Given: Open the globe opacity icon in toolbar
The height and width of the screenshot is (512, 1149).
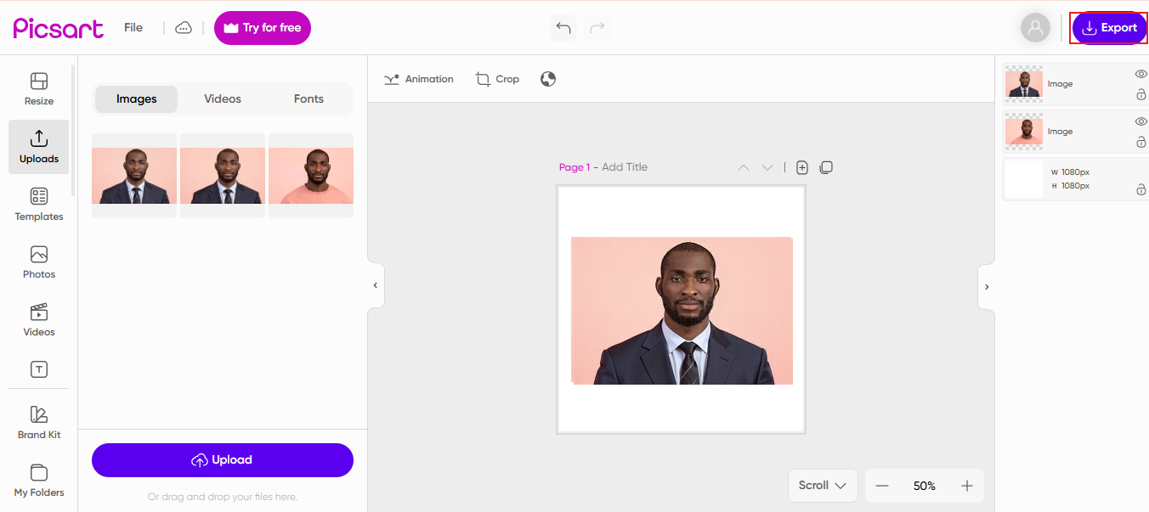Looking at the screenshot, I should [548, 79].
